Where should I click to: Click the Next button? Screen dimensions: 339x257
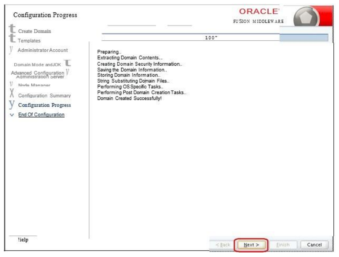click(x=251, y=245)
